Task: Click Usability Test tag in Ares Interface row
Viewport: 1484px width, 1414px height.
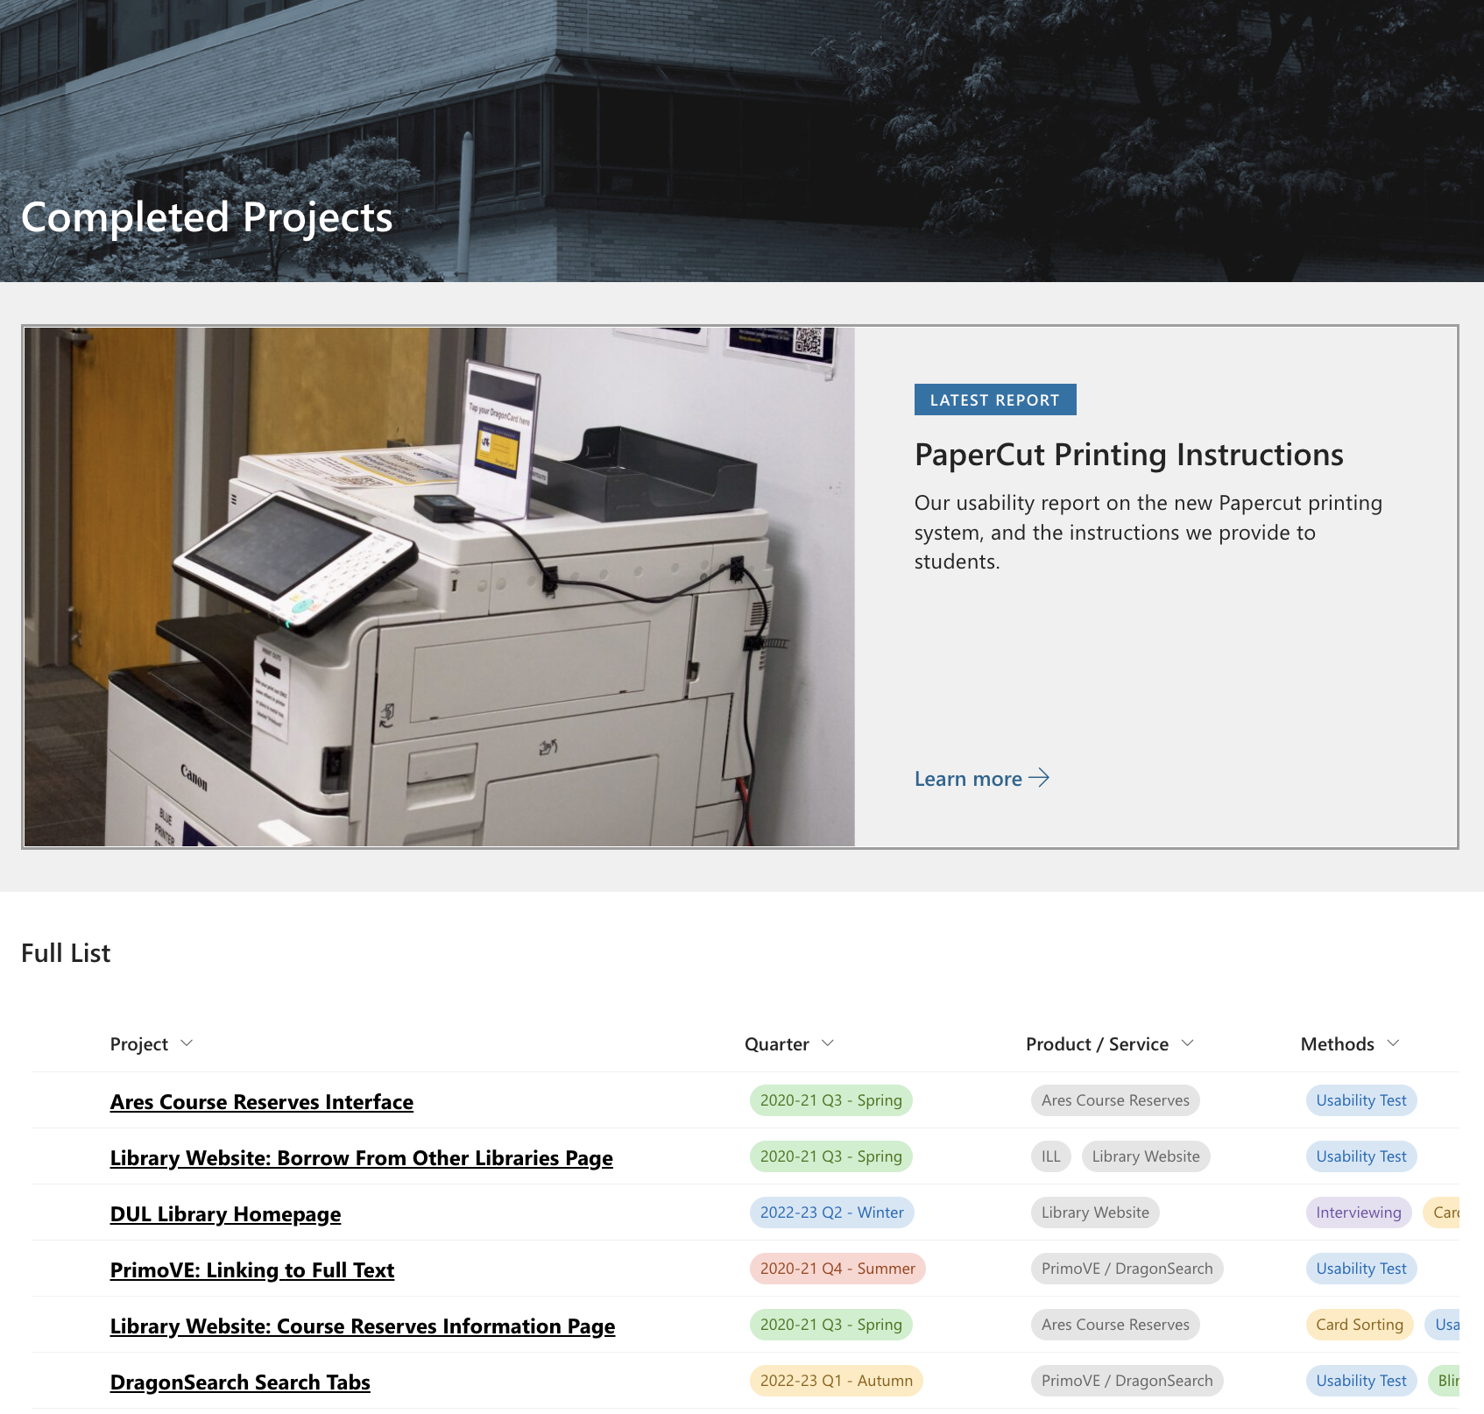Action: pyautogui.click(x=1361, y=1100)
